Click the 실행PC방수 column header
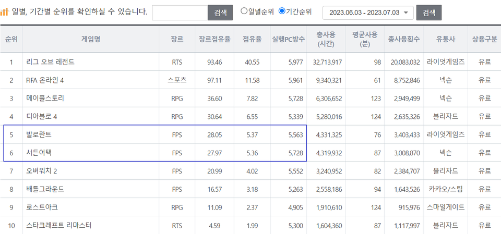The width and height of the screenshot is (501, 234). pos(289,39)
